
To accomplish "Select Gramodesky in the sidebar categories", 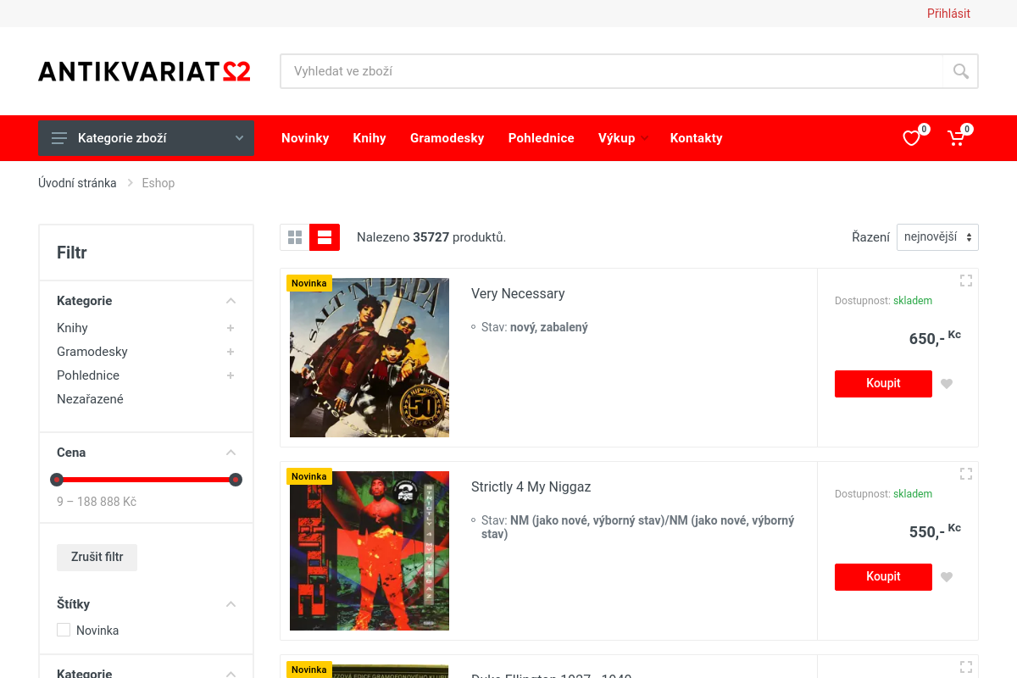I will (92, 352).
